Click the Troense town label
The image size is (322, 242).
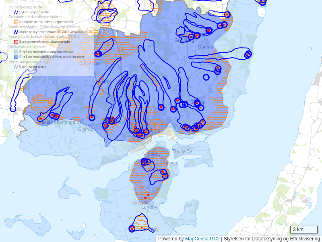click(x=168, y=163)
